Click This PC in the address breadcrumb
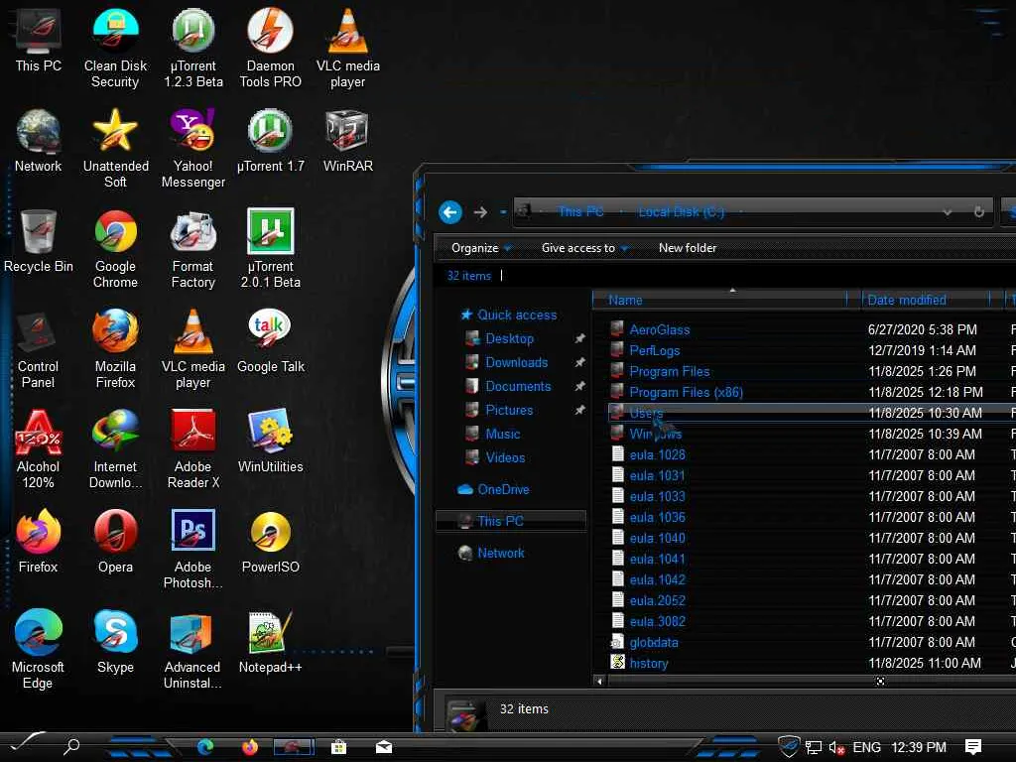 pyautogui.click(x=580, y=212)
